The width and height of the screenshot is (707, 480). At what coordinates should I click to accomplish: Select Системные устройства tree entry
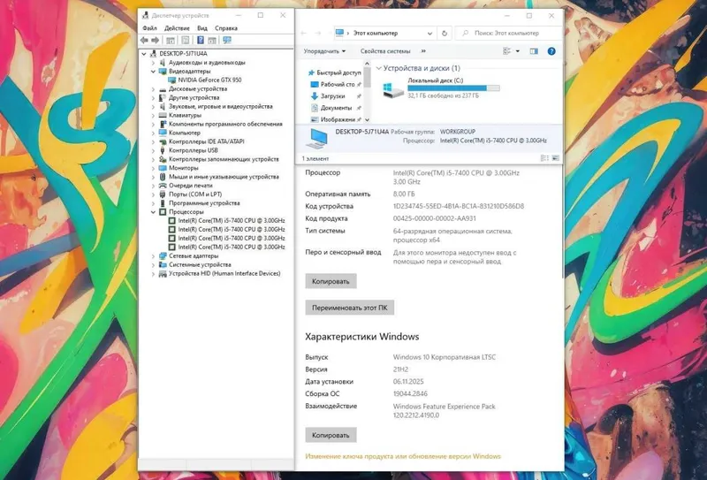200,265
